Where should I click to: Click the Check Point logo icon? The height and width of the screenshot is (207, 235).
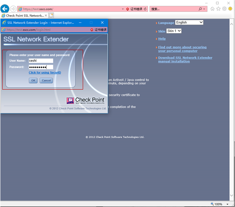(x=70, y=100)
